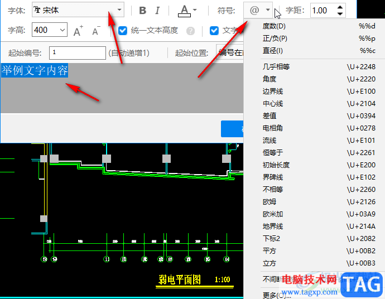385x299 pixels.
Task: Insert 界碑线 symbol
Action: [319, 177]
